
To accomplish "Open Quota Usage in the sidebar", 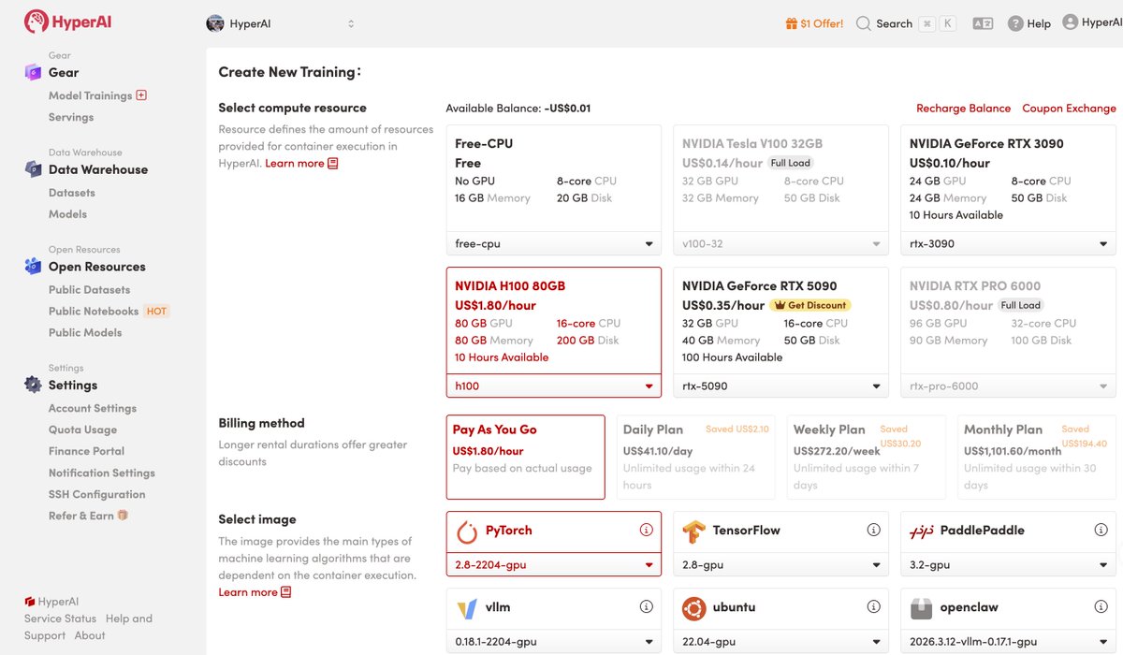I will pyautogui.click(x=82, y=429).
